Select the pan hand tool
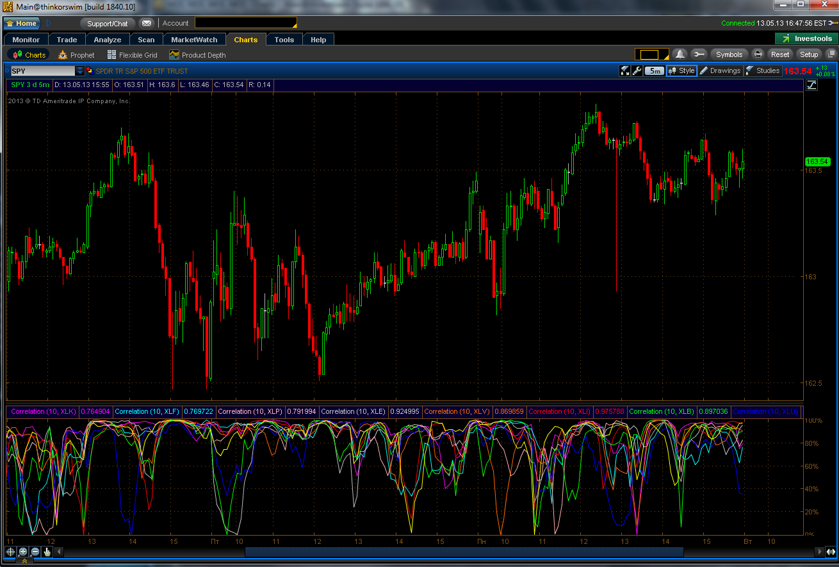Screen dimensions: 839x567 [47, 552]
